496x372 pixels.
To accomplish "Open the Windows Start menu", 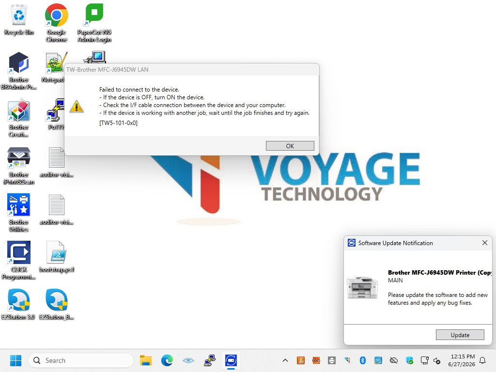I will click(15, 360).
